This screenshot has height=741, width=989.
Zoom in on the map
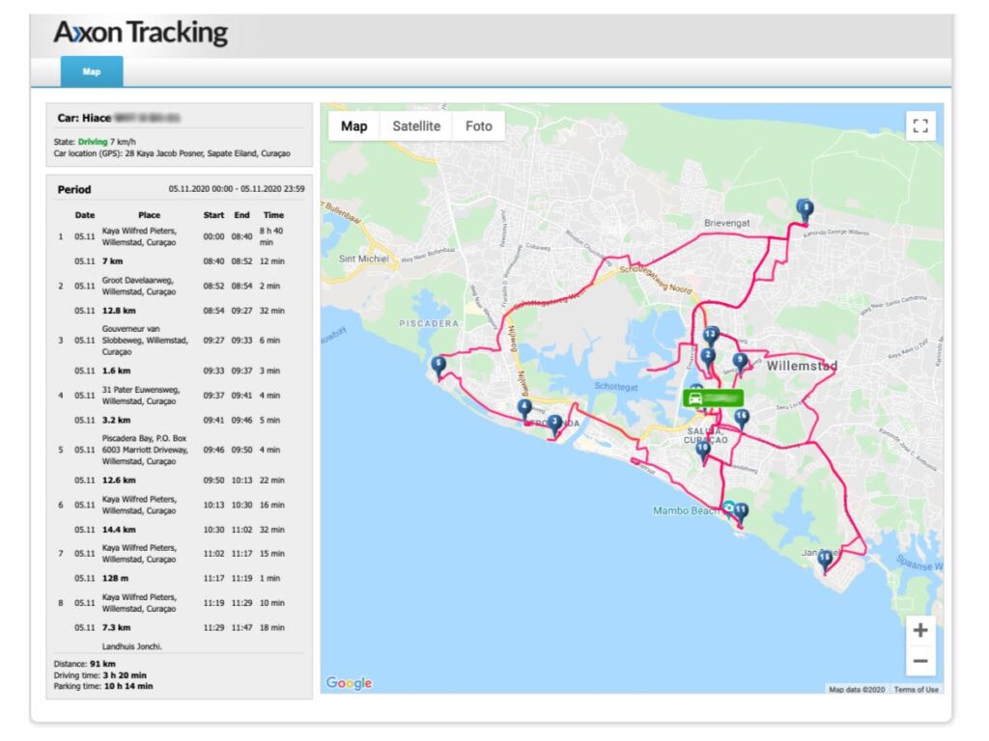point(920,630)
